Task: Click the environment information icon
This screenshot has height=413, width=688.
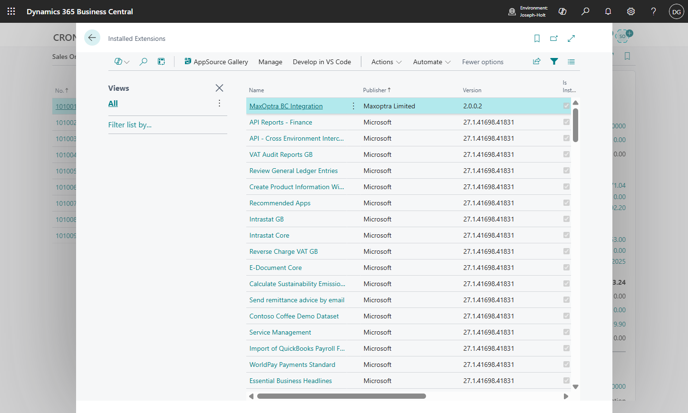Action: (x=512, y=11)
